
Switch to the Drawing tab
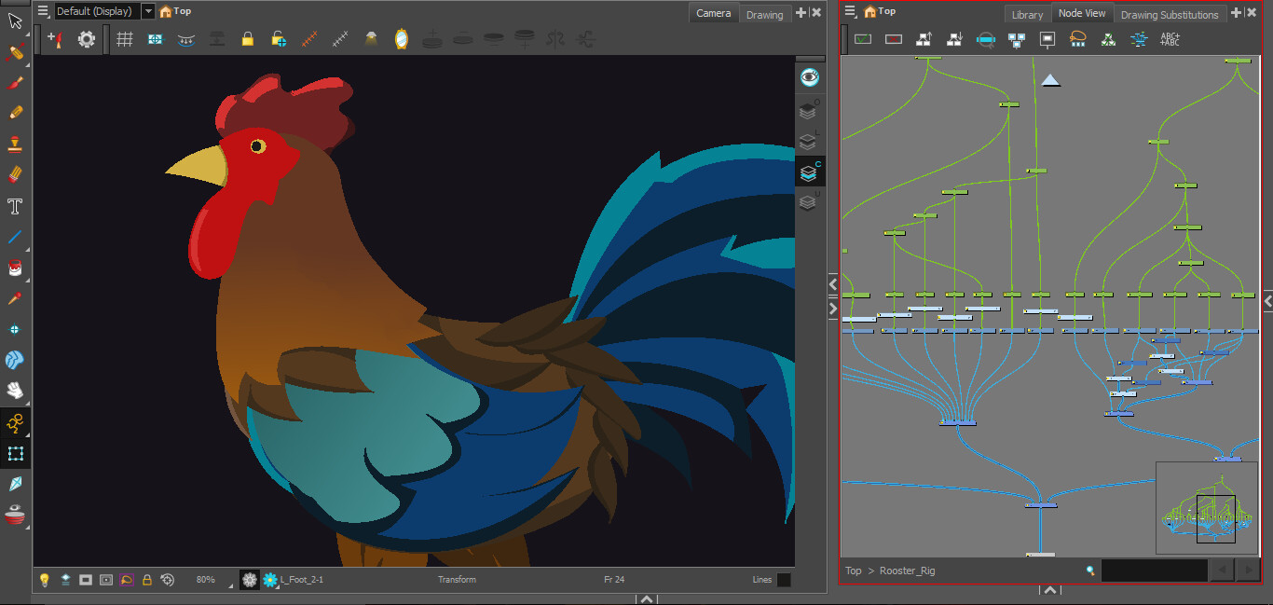764,14
